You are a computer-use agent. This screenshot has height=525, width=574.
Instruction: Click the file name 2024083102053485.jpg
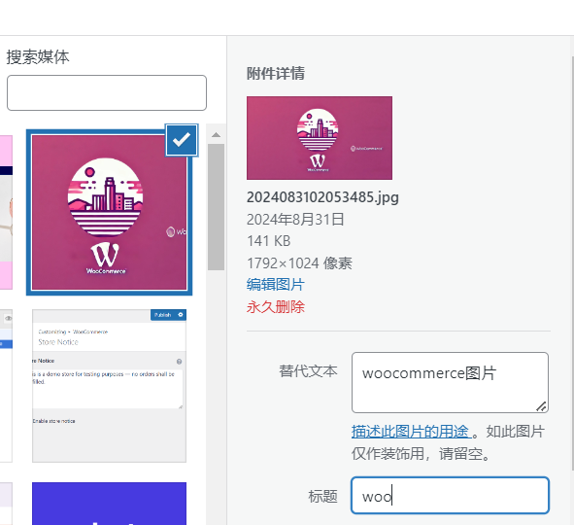pos(322,197)
